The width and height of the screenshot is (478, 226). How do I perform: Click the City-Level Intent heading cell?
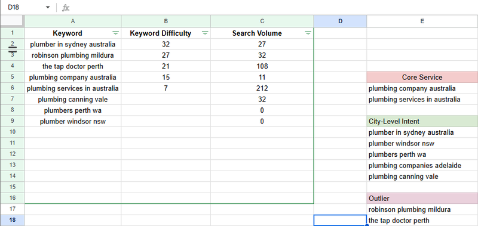(x=422, y=122)
